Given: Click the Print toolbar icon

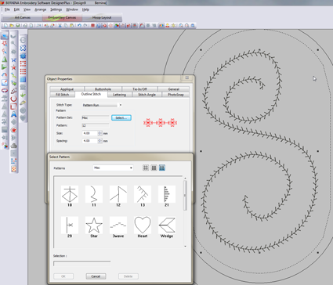Looking at the screenshot, I should [25, 26].
